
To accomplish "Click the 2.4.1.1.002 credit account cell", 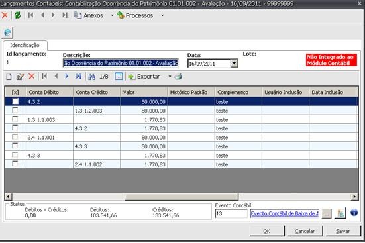I will click(97, 164).
